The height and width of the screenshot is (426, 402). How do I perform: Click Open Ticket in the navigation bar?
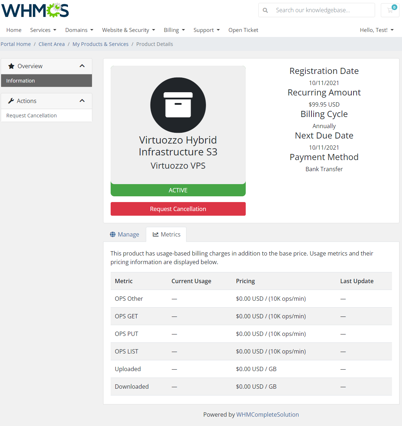[243, 30]
